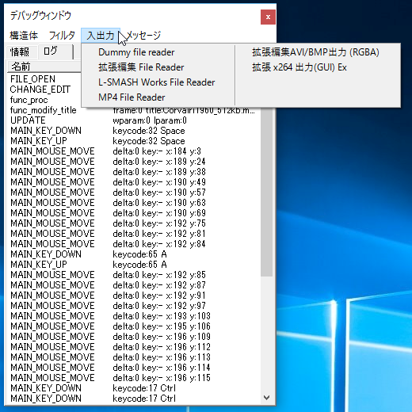Select the UPDATE log entry
This screenshot has height=412, width=412.
(132, 120)
